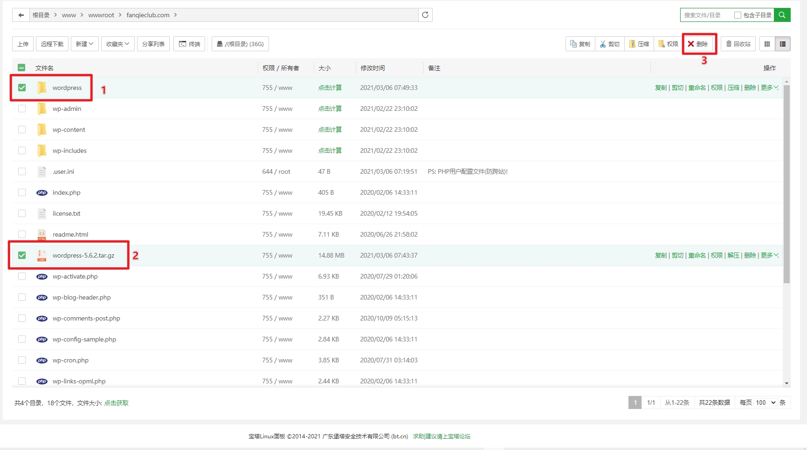Enable the include subdirectories (包含子目录) checkbox
This screenshot has height=450, width=807.
coord(738,15)
